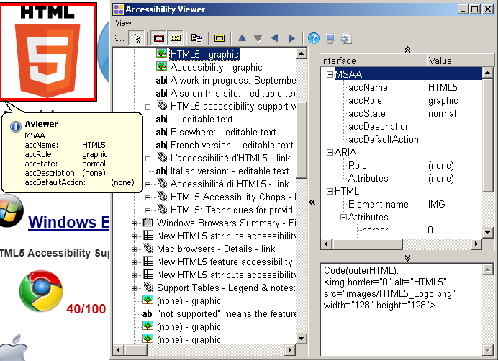Collapse the HTML group in properties
498x361 pixels.
tap(330, 191)
